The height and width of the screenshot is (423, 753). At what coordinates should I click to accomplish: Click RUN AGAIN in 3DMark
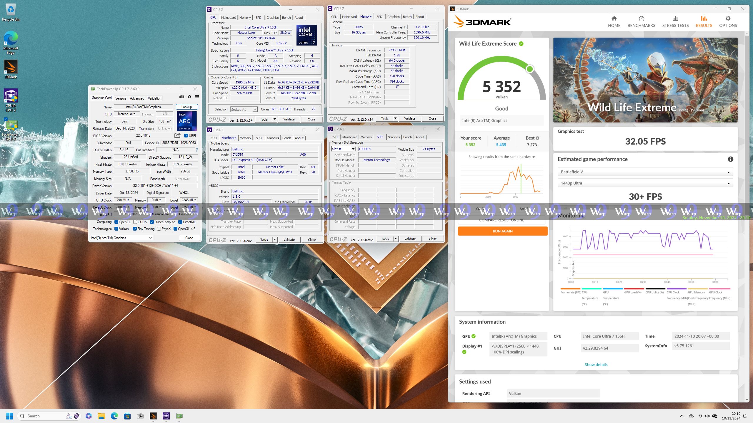pos(503,231)
